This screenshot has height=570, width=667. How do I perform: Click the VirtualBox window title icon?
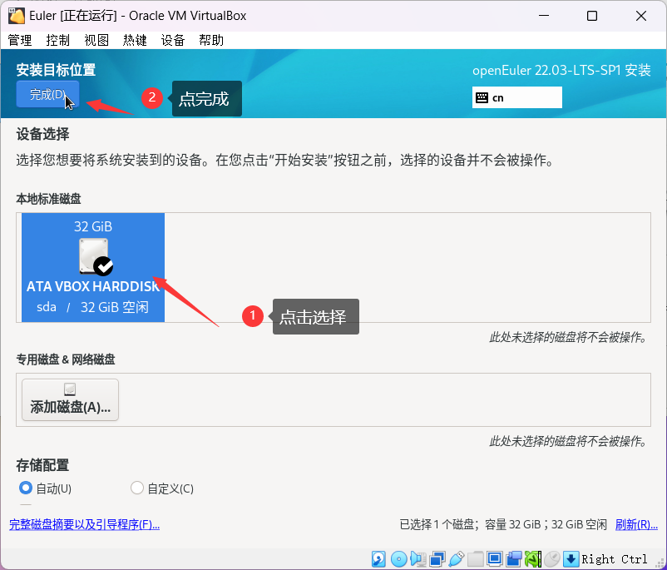coord(17,16)
